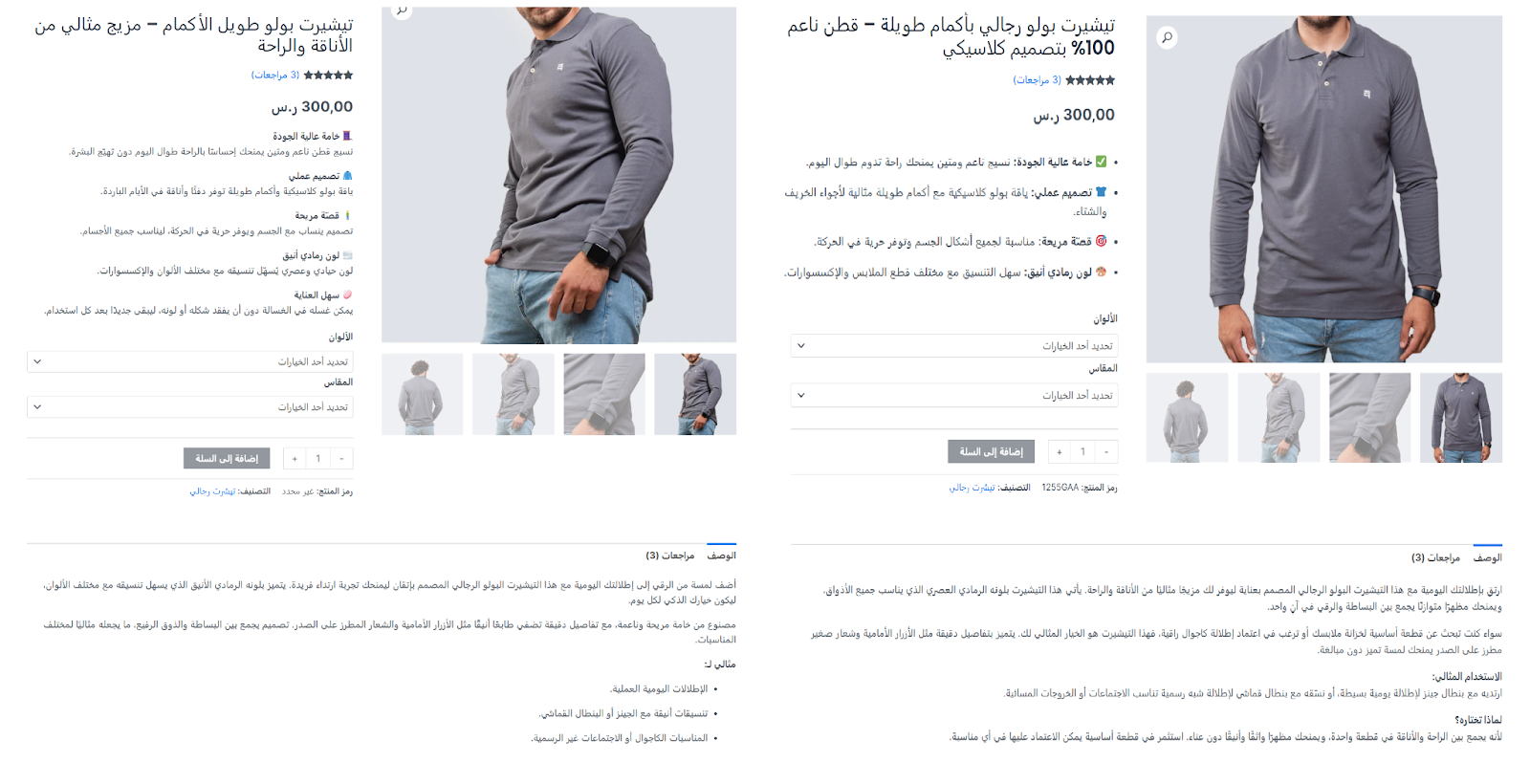Click the five-star rating in right product panel
Viewport: 1530px width, 763px height.
[1090, 80]
